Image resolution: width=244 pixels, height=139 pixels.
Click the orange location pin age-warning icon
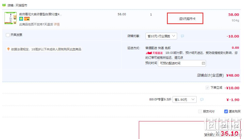click(x=8, y=49)
